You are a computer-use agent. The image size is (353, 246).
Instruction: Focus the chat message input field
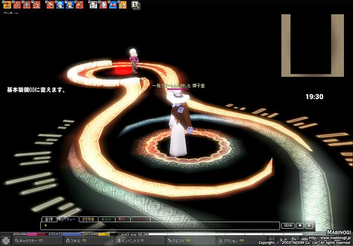(x=160, y=226)
